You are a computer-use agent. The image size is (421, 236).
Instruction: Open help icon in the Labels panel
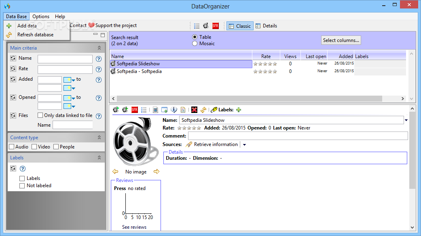[x=23, y=169]
